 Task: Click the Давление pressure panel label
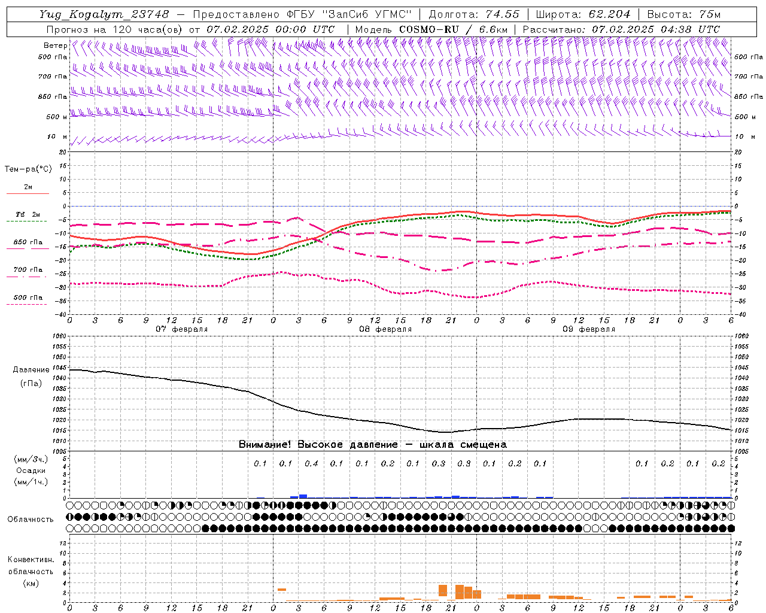tap(31, 370)
